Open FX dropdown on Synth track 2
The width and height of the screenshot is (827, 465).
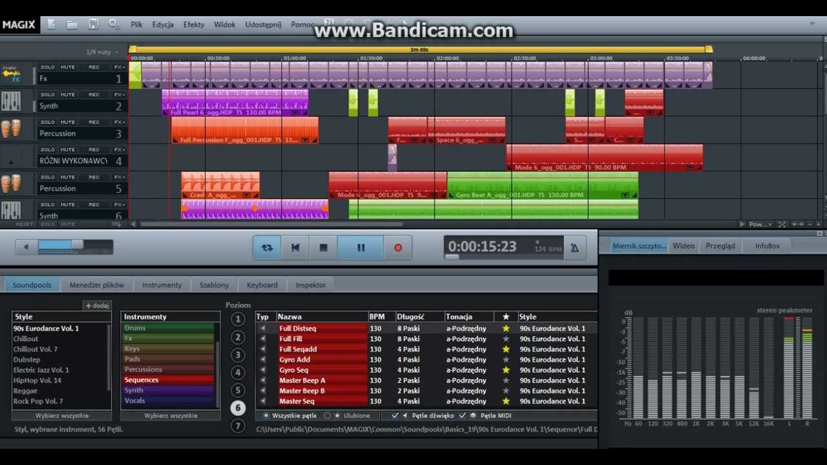pos(120,94)
